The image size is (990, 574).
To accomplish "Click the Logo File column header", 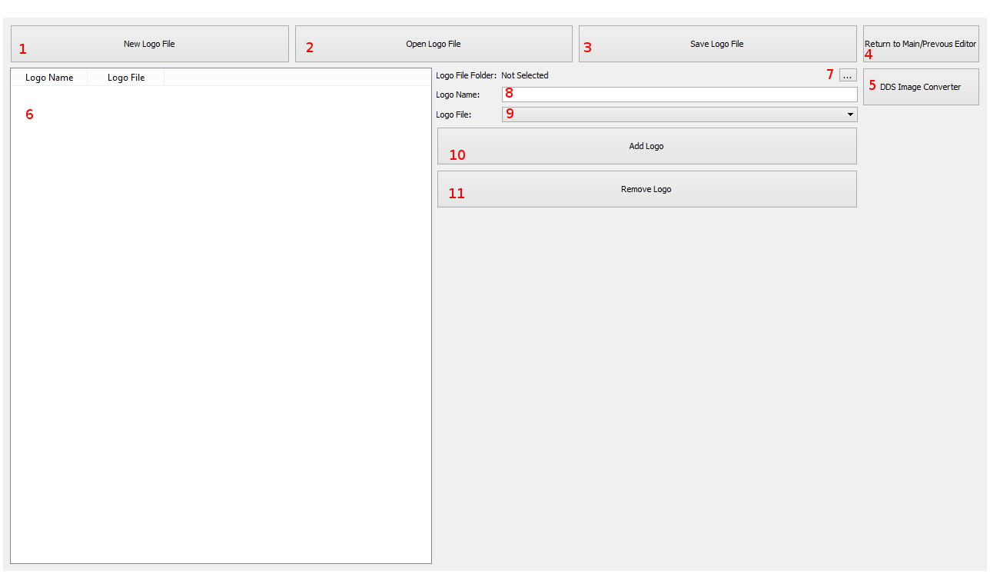I will 126,78.
